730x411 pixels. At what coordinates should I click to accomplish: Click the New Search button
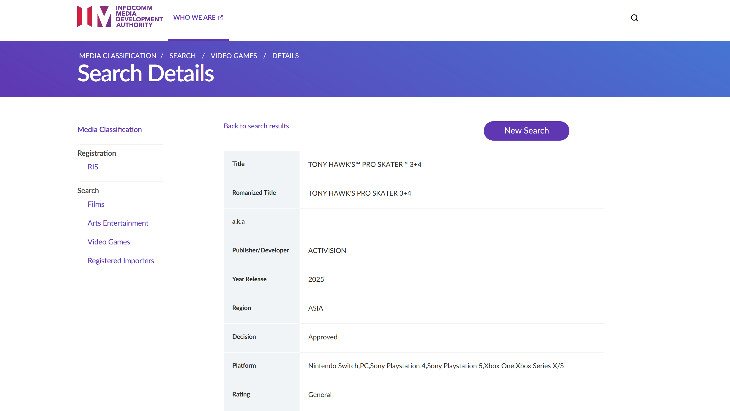pyautogui.click(x=526, y=131)
